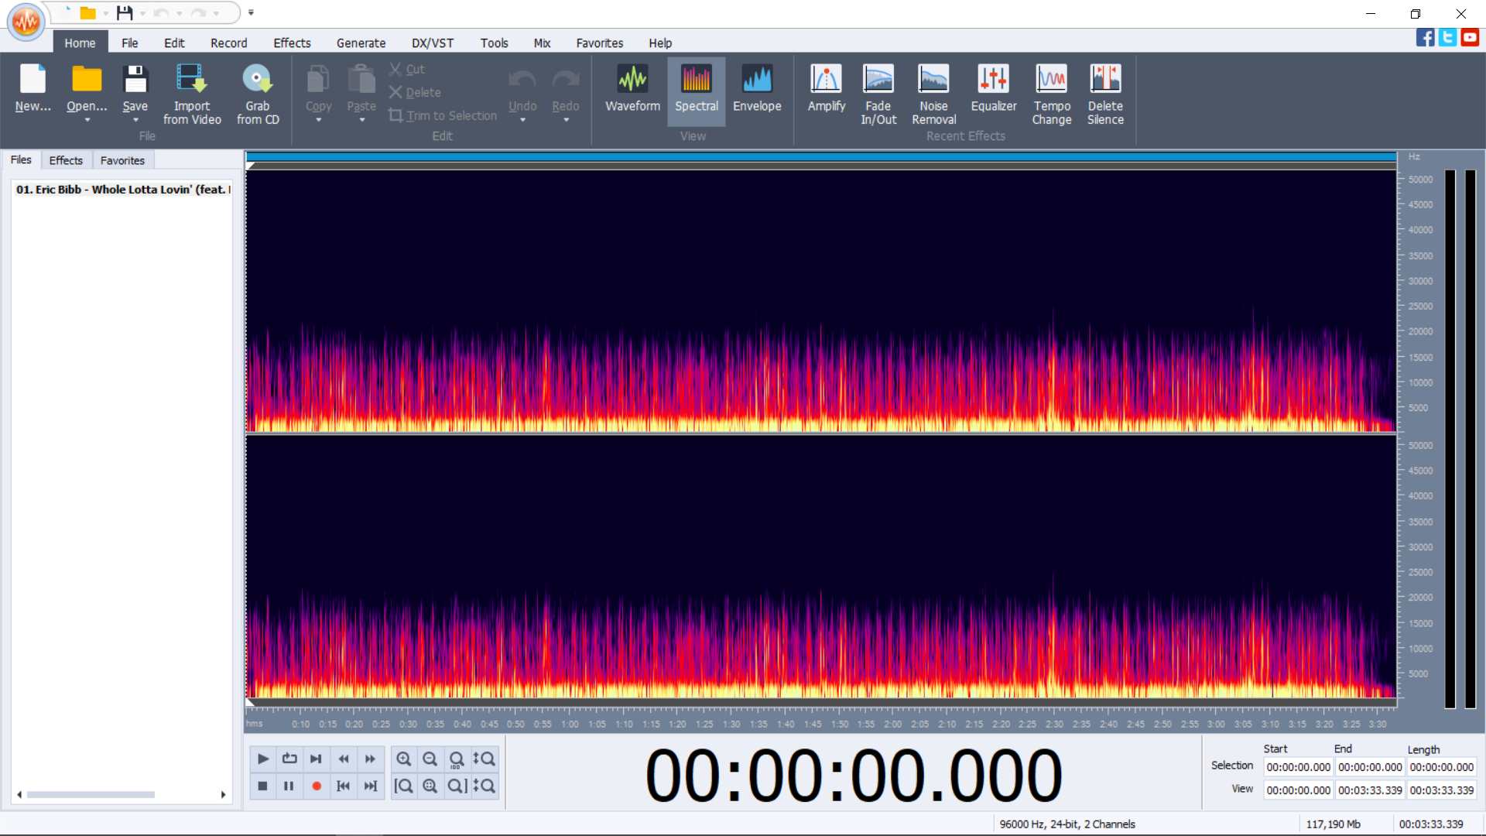
Task: Jump to the start of the track
Action: click(x=343, y=786)
